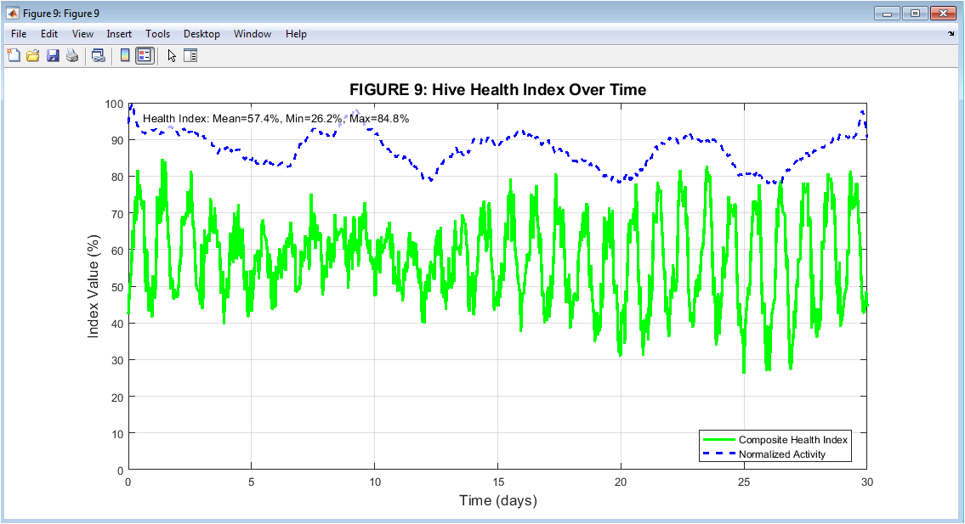Viewport: 965px width, 524px height.
Task: Click the New Figure icon
Action: coord(14,56)
